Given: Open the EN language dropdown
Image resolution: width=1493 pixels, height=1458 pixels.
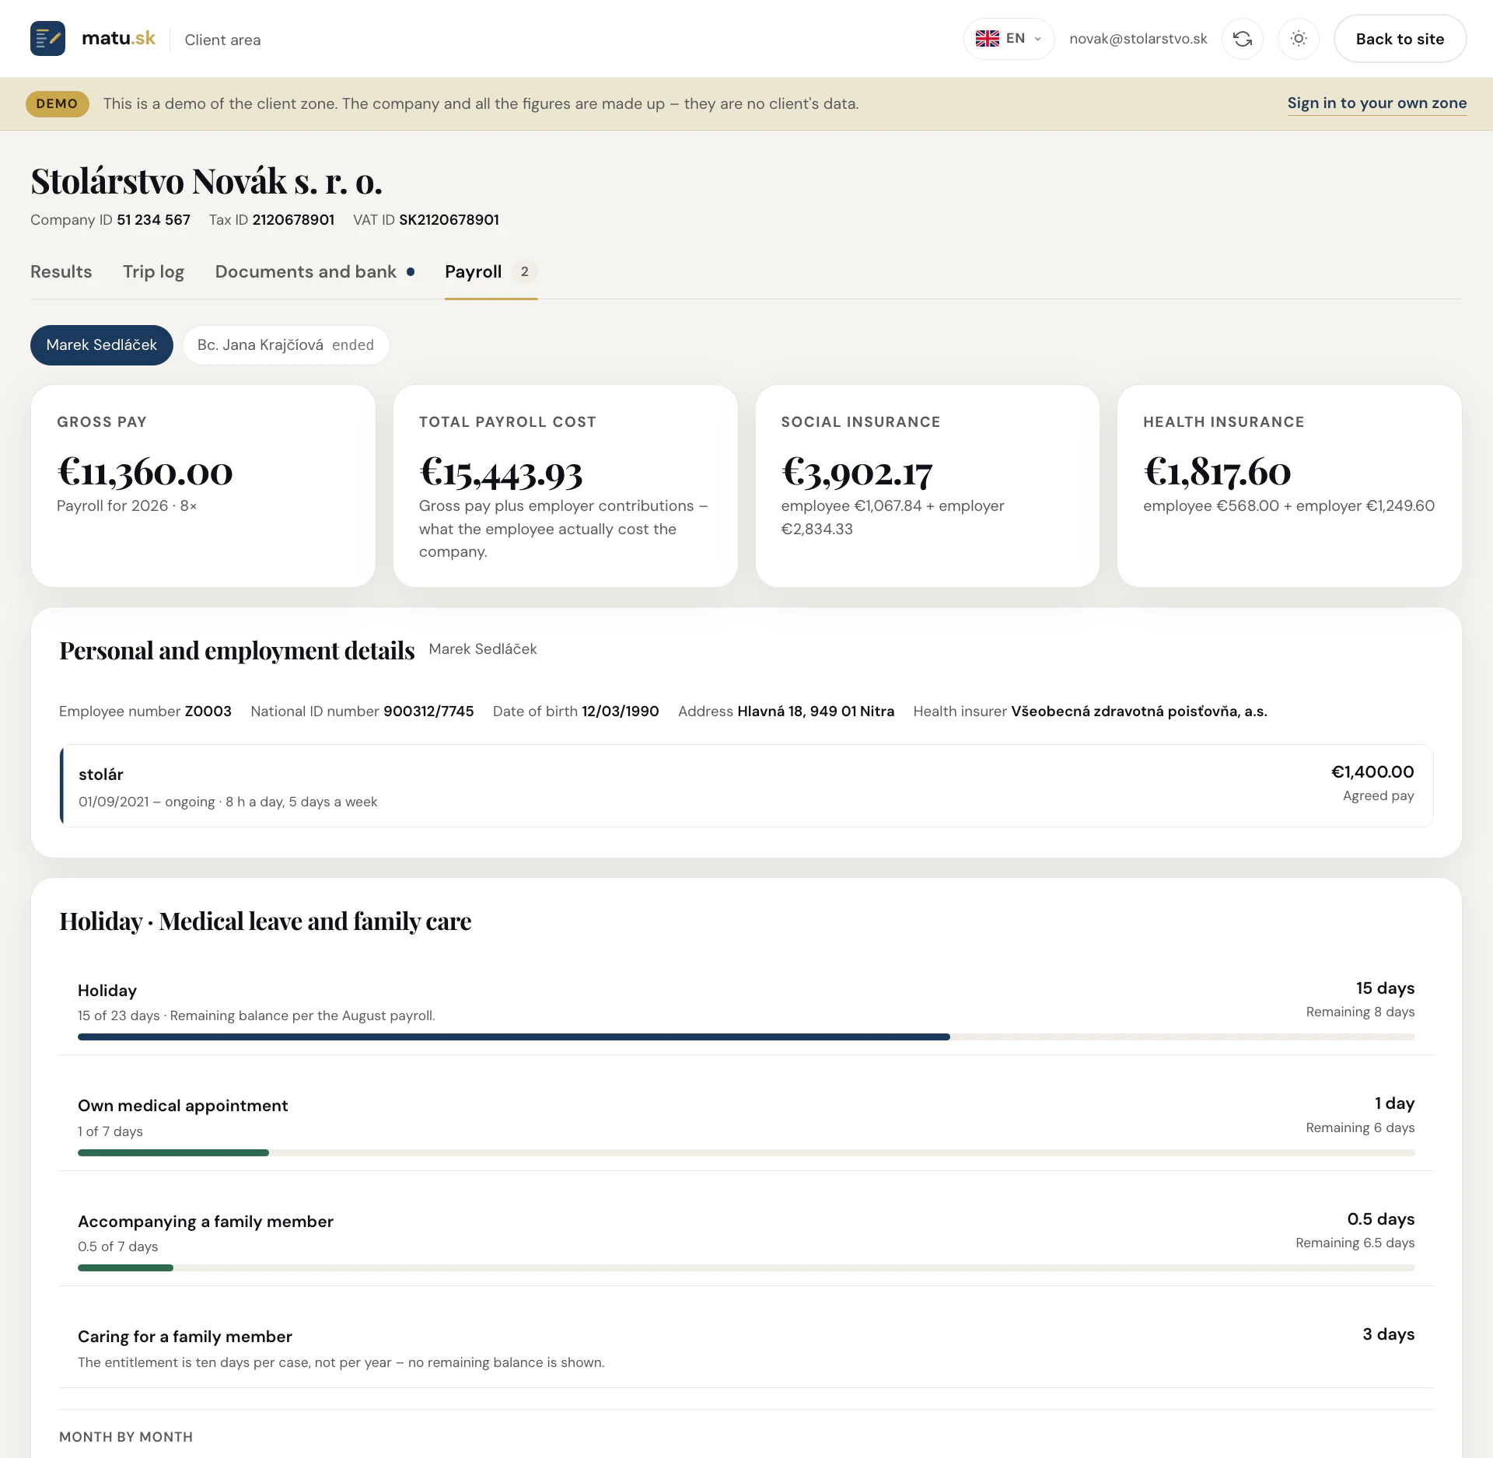Looking at the screenshot, I should tap(1009, 39).
